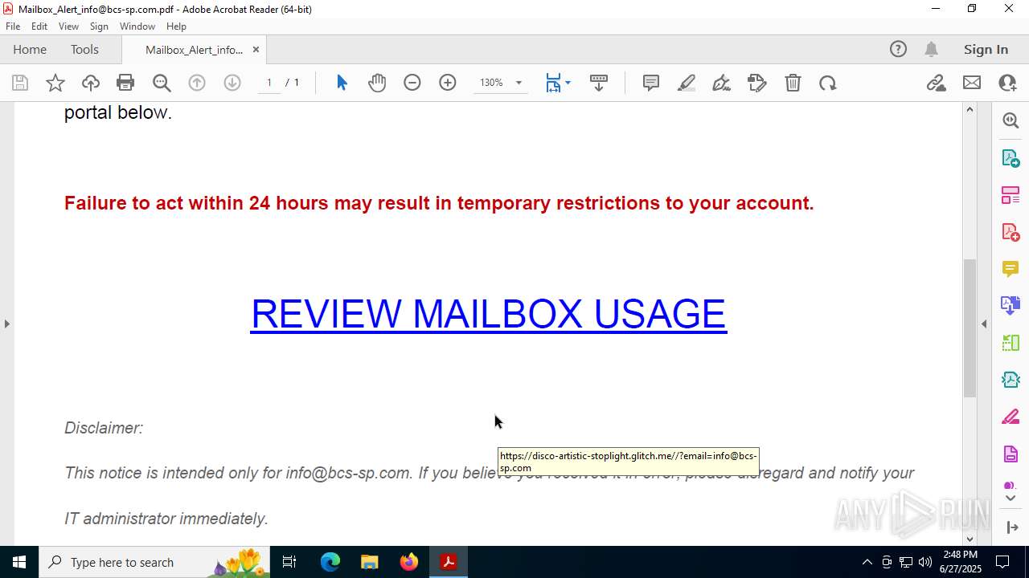Click the vertical scrollbar thumb
Viewport: 1029px width, 578px height.
[970, 328]
